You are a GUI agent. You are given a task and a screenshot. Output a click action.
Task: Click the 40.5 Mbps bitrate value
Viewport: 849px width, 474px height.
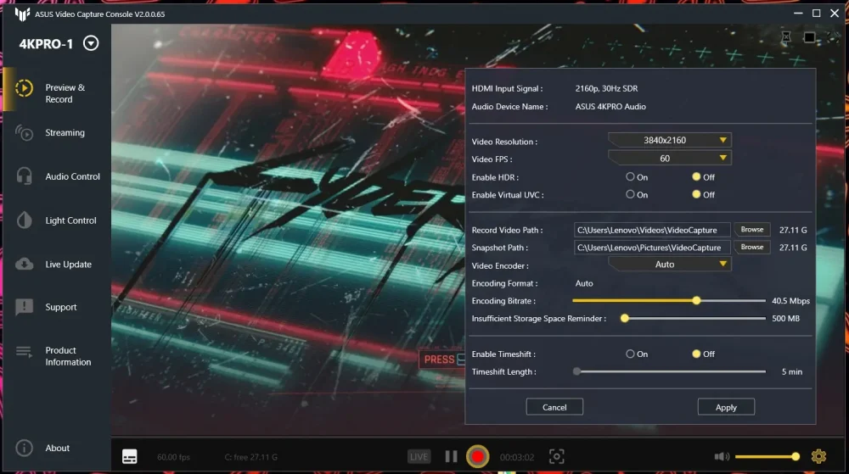coord(790,300)
